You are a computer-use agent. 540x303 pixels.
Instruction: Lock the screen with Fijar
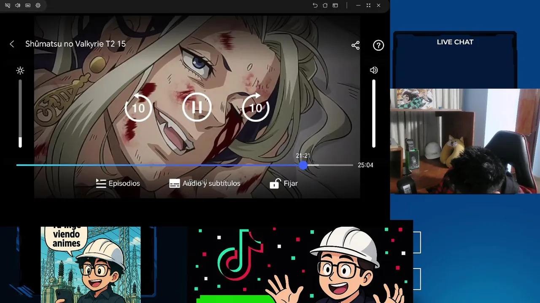[283, 183]
